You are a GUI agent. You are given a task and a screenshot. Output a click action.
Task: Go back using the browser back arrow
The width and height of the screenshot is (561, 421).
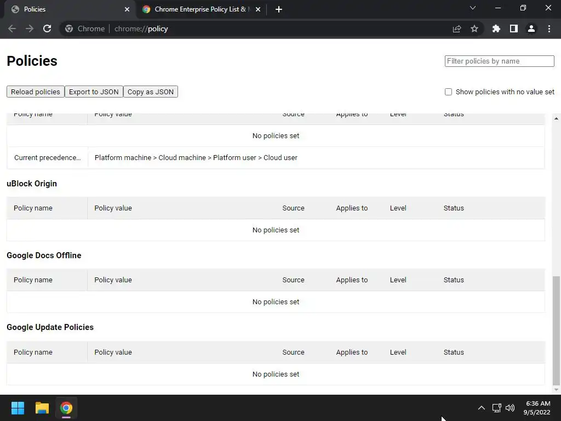pos(12,29)
